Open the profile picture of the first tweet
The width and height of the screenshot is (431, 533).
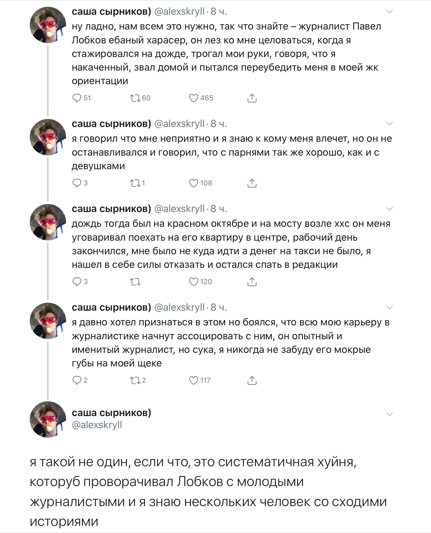(48, 25)
